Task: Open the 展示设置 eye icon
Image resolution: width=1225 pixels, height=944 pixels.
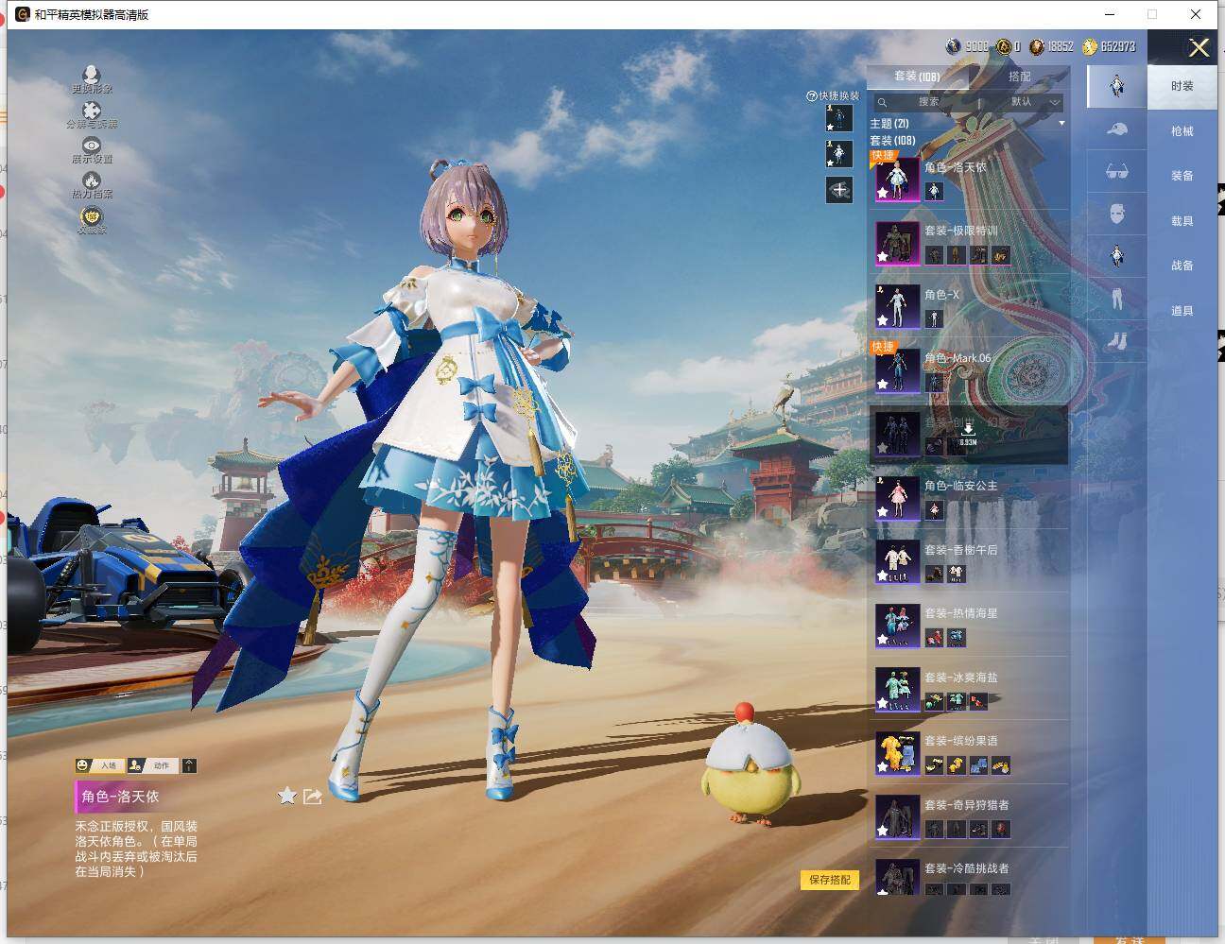Action: pos(92,145)
